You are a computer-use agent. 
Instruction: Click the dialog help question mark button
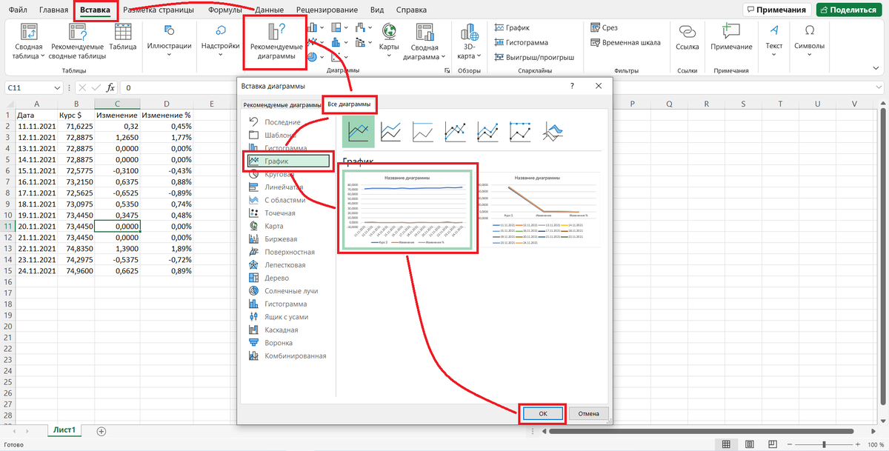(572, 86)
